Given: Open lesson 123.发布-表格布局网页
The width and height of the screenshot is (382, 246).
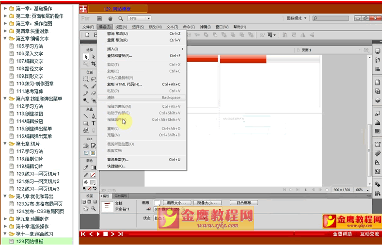Looking at the screenshot, I should 39,204.
